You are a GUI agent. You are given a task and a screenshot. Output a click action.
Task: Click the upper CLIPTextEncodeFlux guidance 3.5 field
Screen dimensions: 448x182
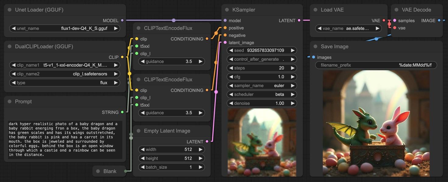pyautogui.click(x=172, y=61)
